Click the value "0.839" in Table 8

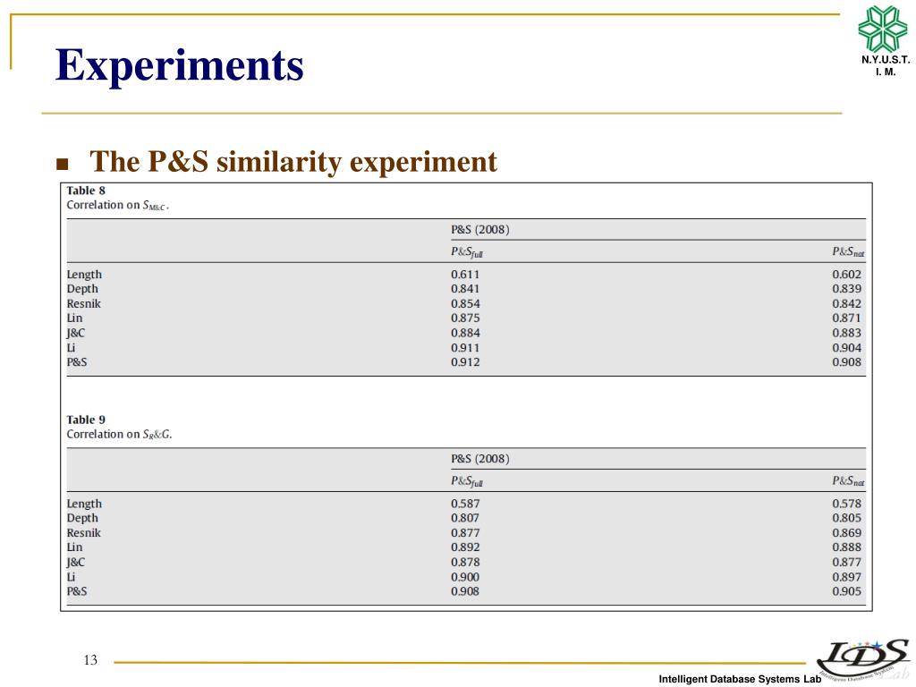pos(846,289)
